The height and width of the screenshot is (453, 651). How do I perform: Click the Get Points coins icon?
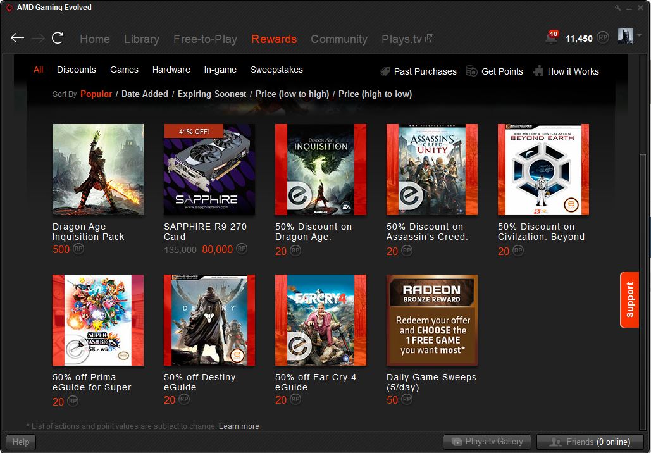471,71
